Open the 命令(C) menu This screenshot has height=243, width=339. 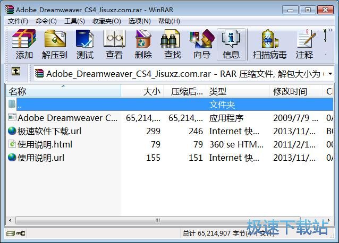click(46, 21)
